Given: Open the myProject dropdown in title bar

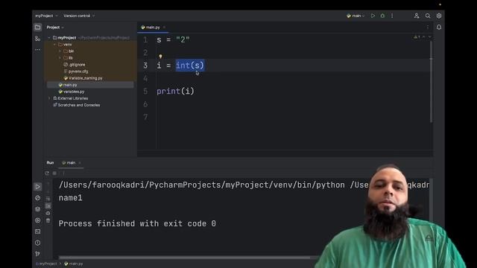Looking at the screenshot, I should tap(46, 16).
